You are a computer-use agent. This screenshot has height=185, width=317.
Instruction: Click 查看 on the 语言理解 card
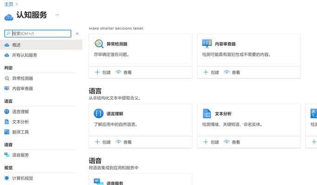point(124,142)
